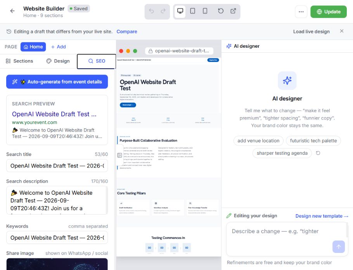Undo the last change
Viewport: 353px width, 270px height.
(x=152, y=11)
